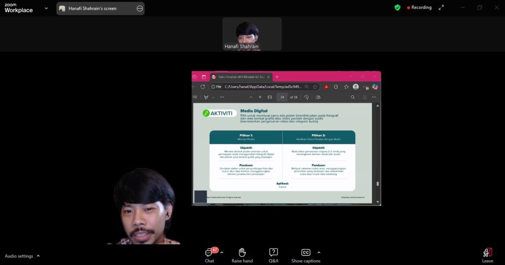Click Show captions CC icon
The width and height of the screenshot is (505, 265).
tap(306, 253)
